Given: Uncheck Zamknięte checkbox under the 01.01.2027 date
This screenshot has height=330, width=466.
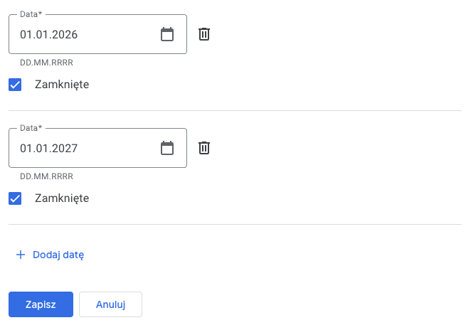Looking at the screenshot, I should pos(15,198).
